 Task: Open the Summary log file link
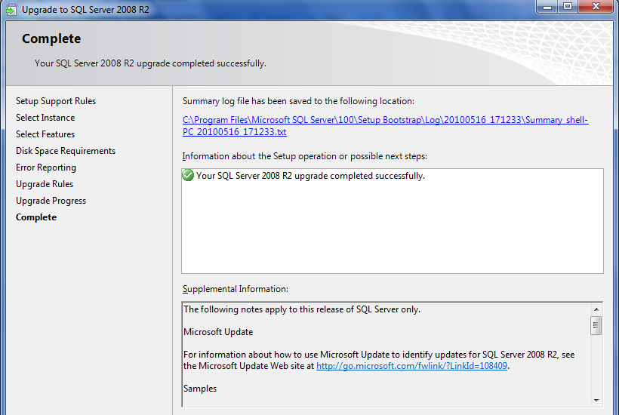pyautogui.click(x=385, y=126)
